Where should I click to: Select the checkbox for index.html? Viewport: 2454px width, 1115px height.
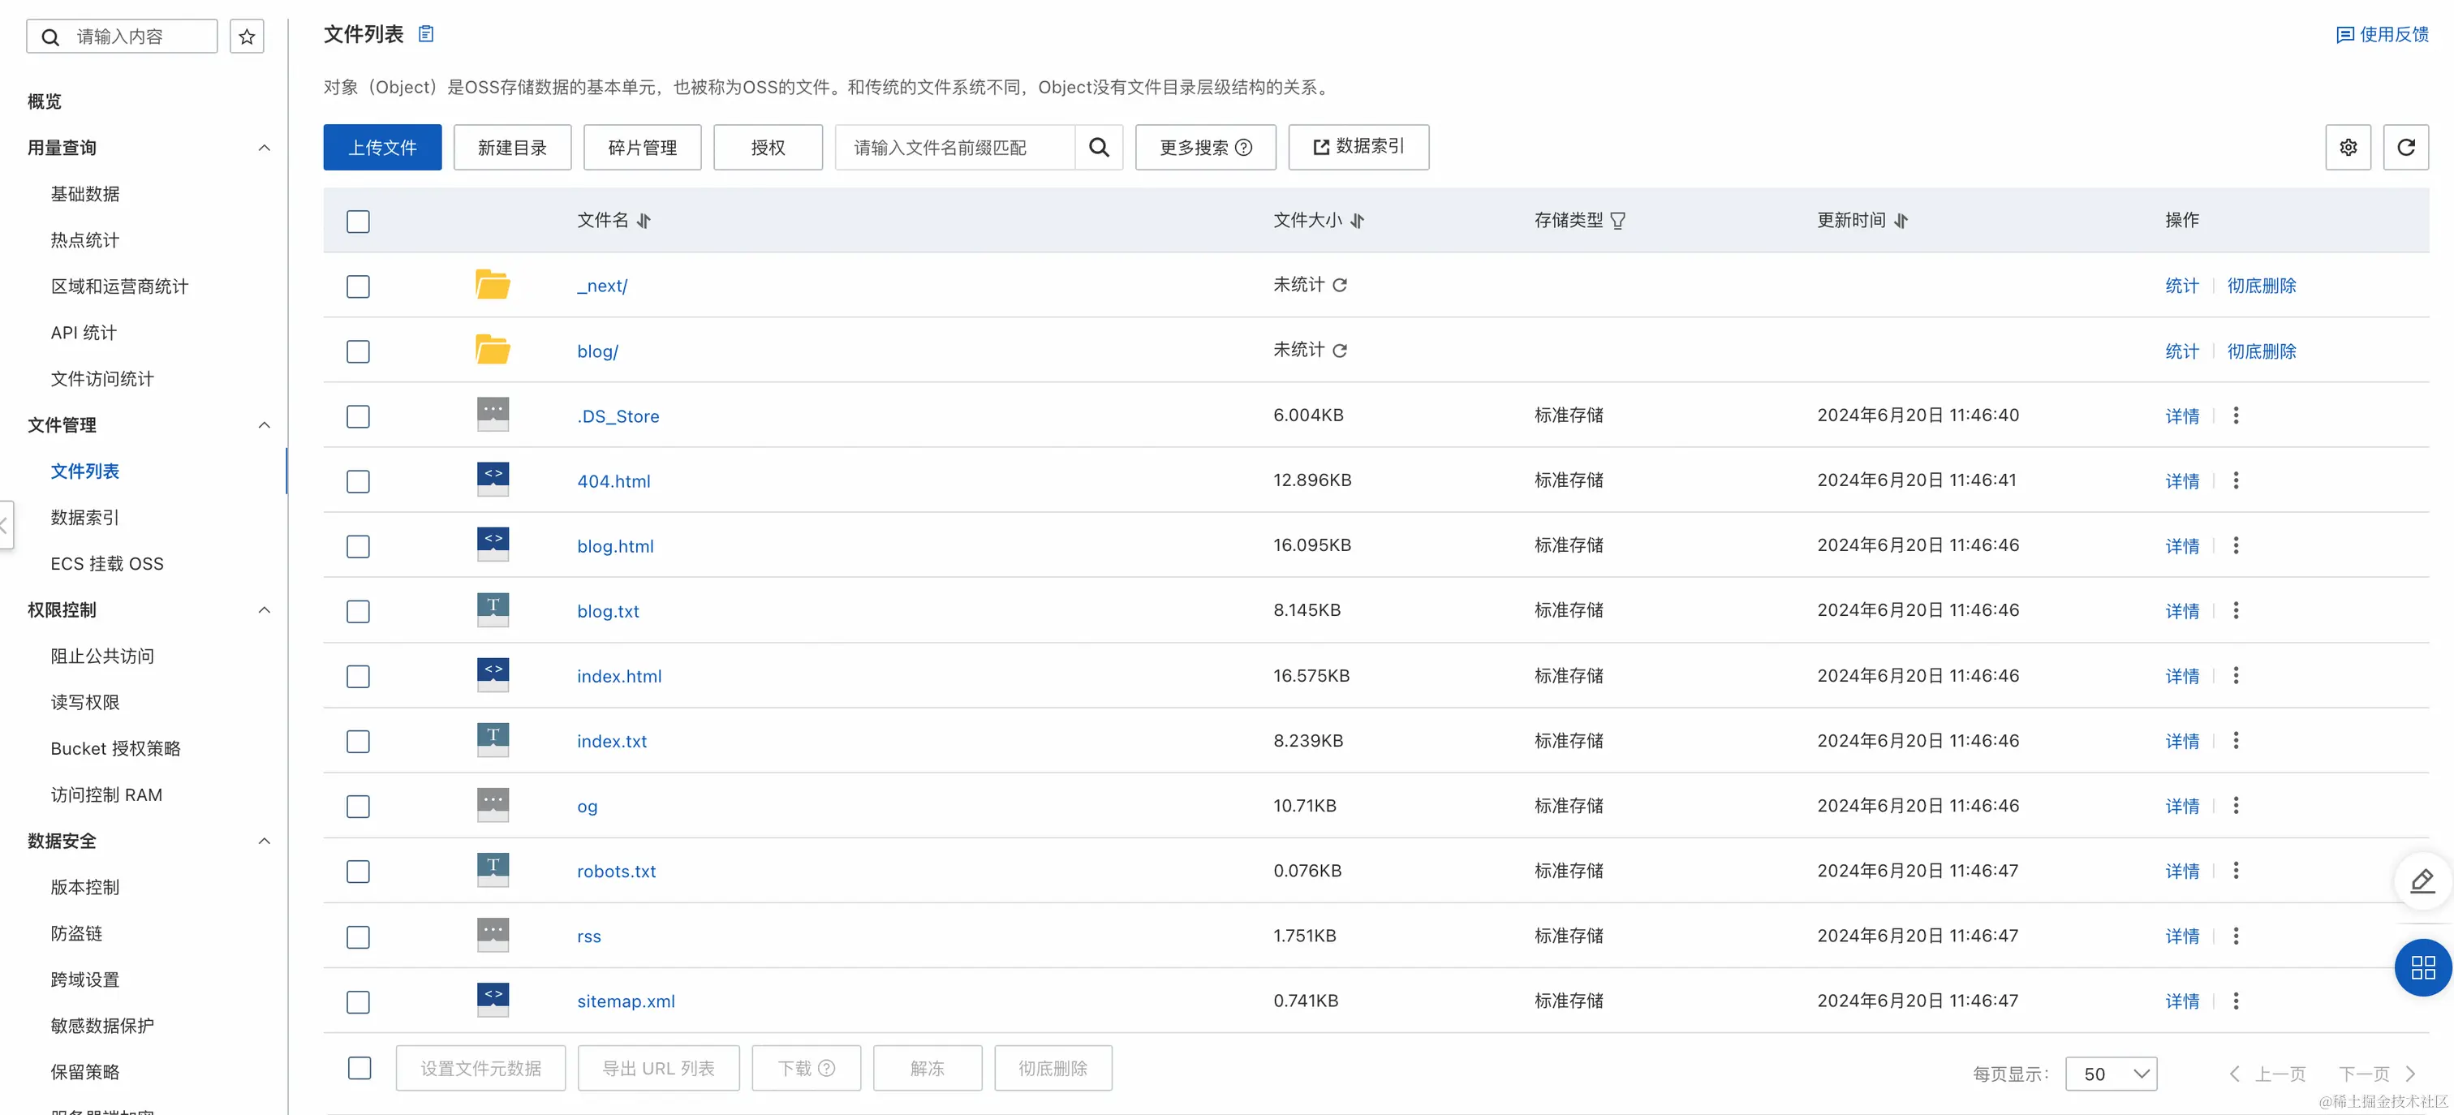tap(358, 677)
